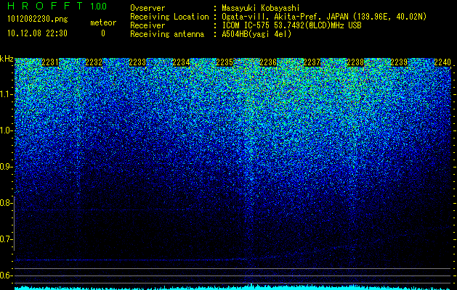The image size is (457, 290).
Task: Click the 2236 time marker
Action: click(x=268, y=62)
